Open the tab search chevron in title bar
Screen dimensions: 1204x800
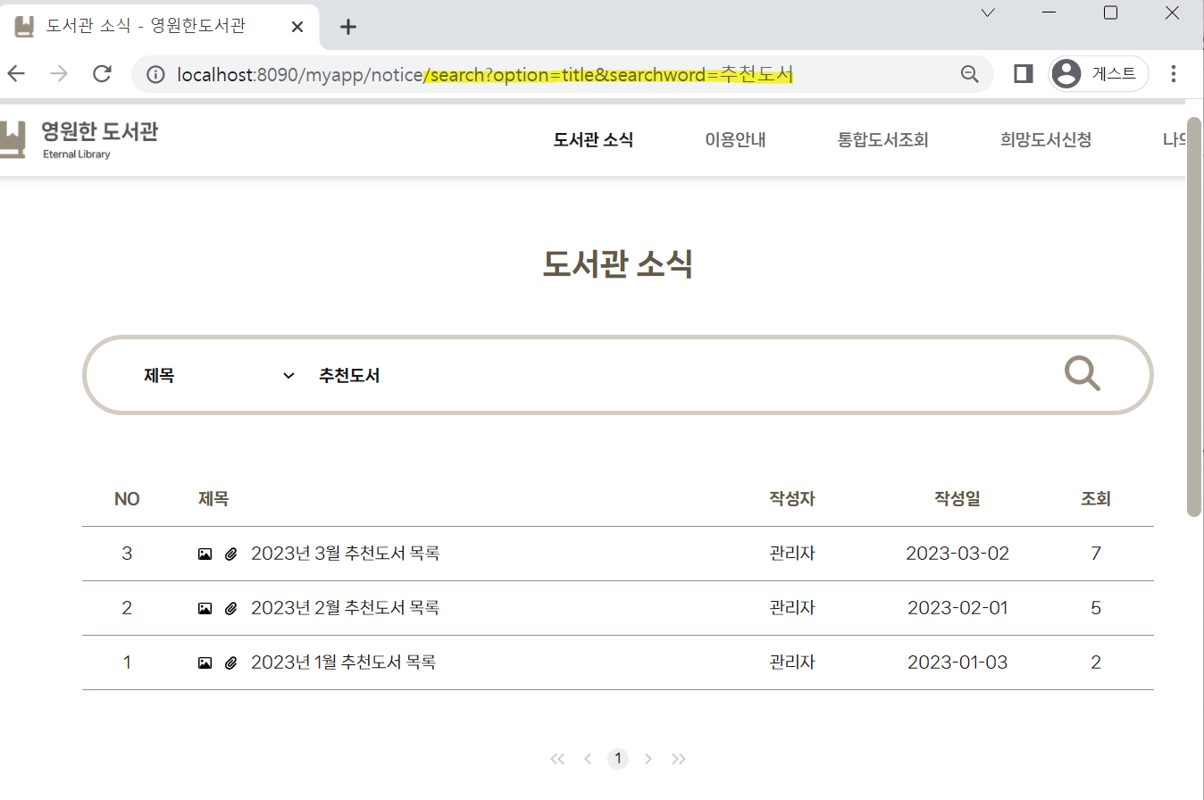[x=988, y=12]
